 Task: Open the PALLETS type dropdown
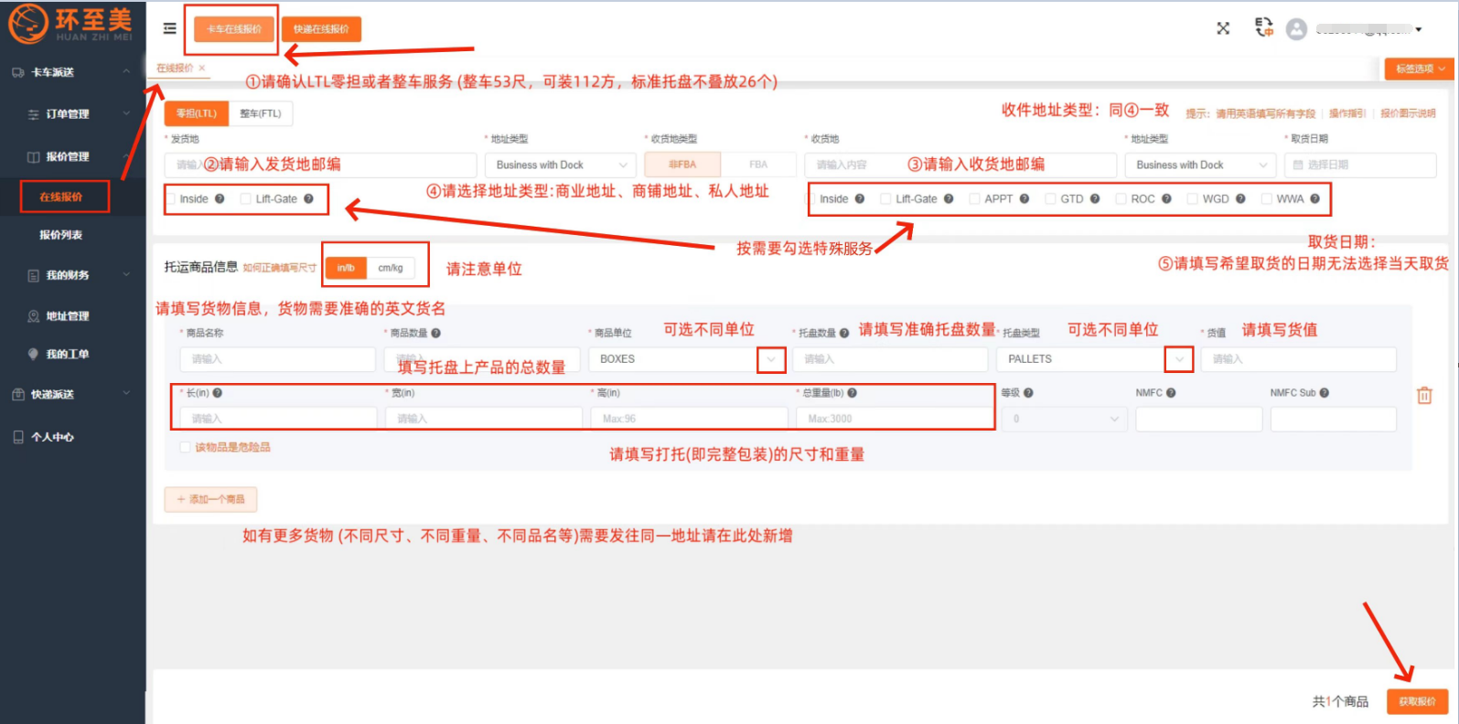(1179, 359)
